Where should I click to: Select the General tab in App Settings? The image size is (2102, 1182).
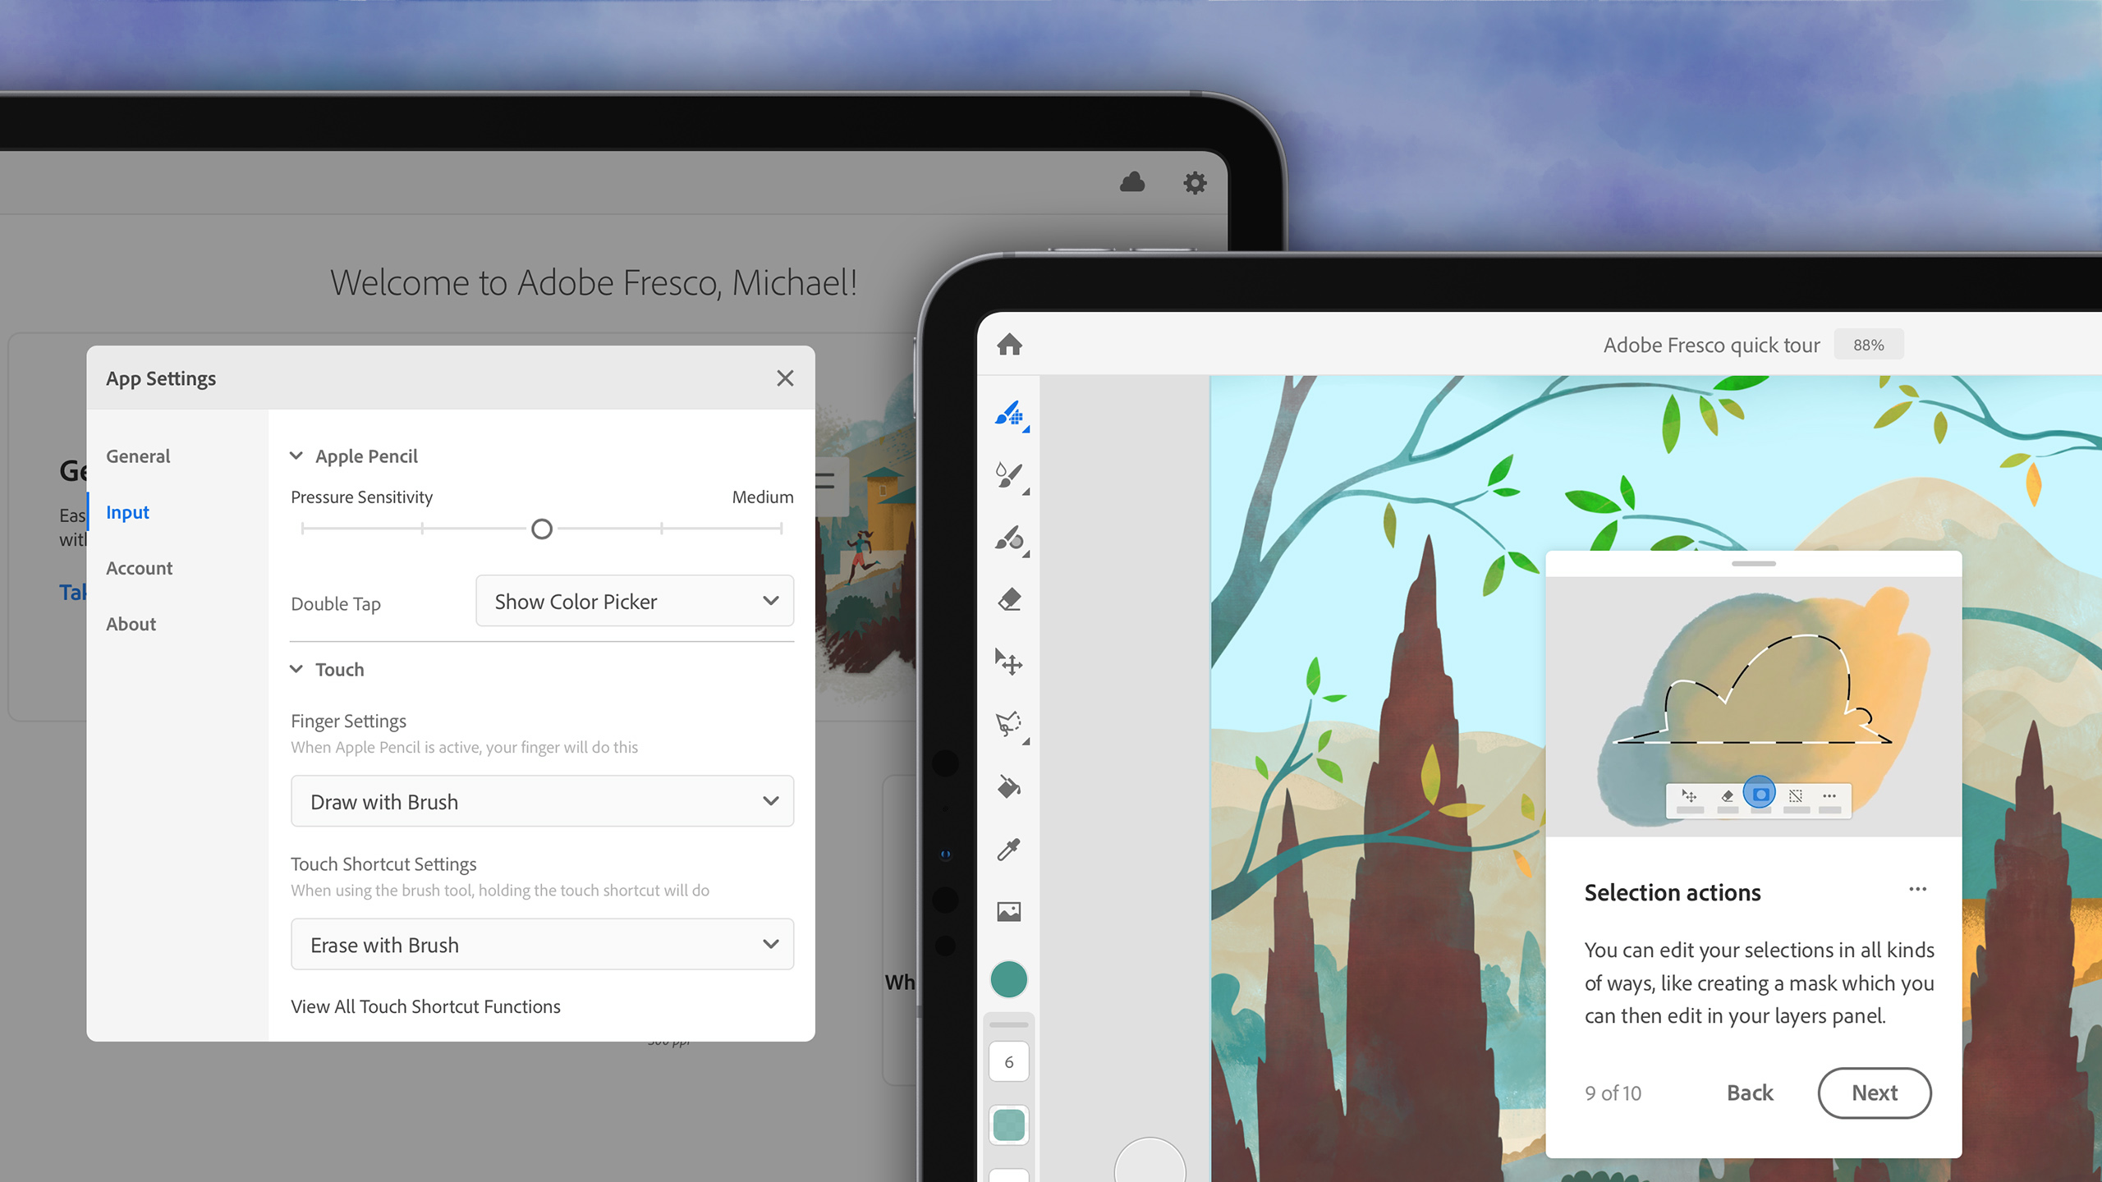139,456
